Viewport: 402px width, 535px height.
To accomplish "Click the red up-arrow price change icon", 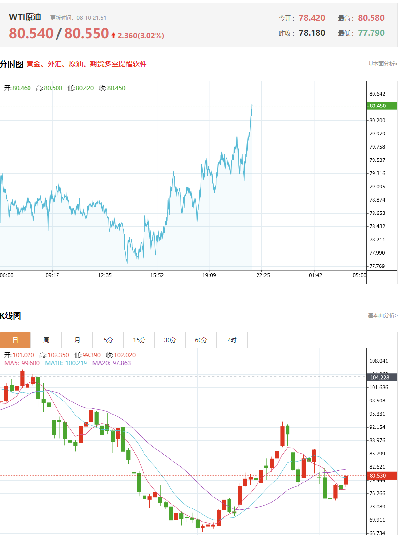I will tap(113, 35).
